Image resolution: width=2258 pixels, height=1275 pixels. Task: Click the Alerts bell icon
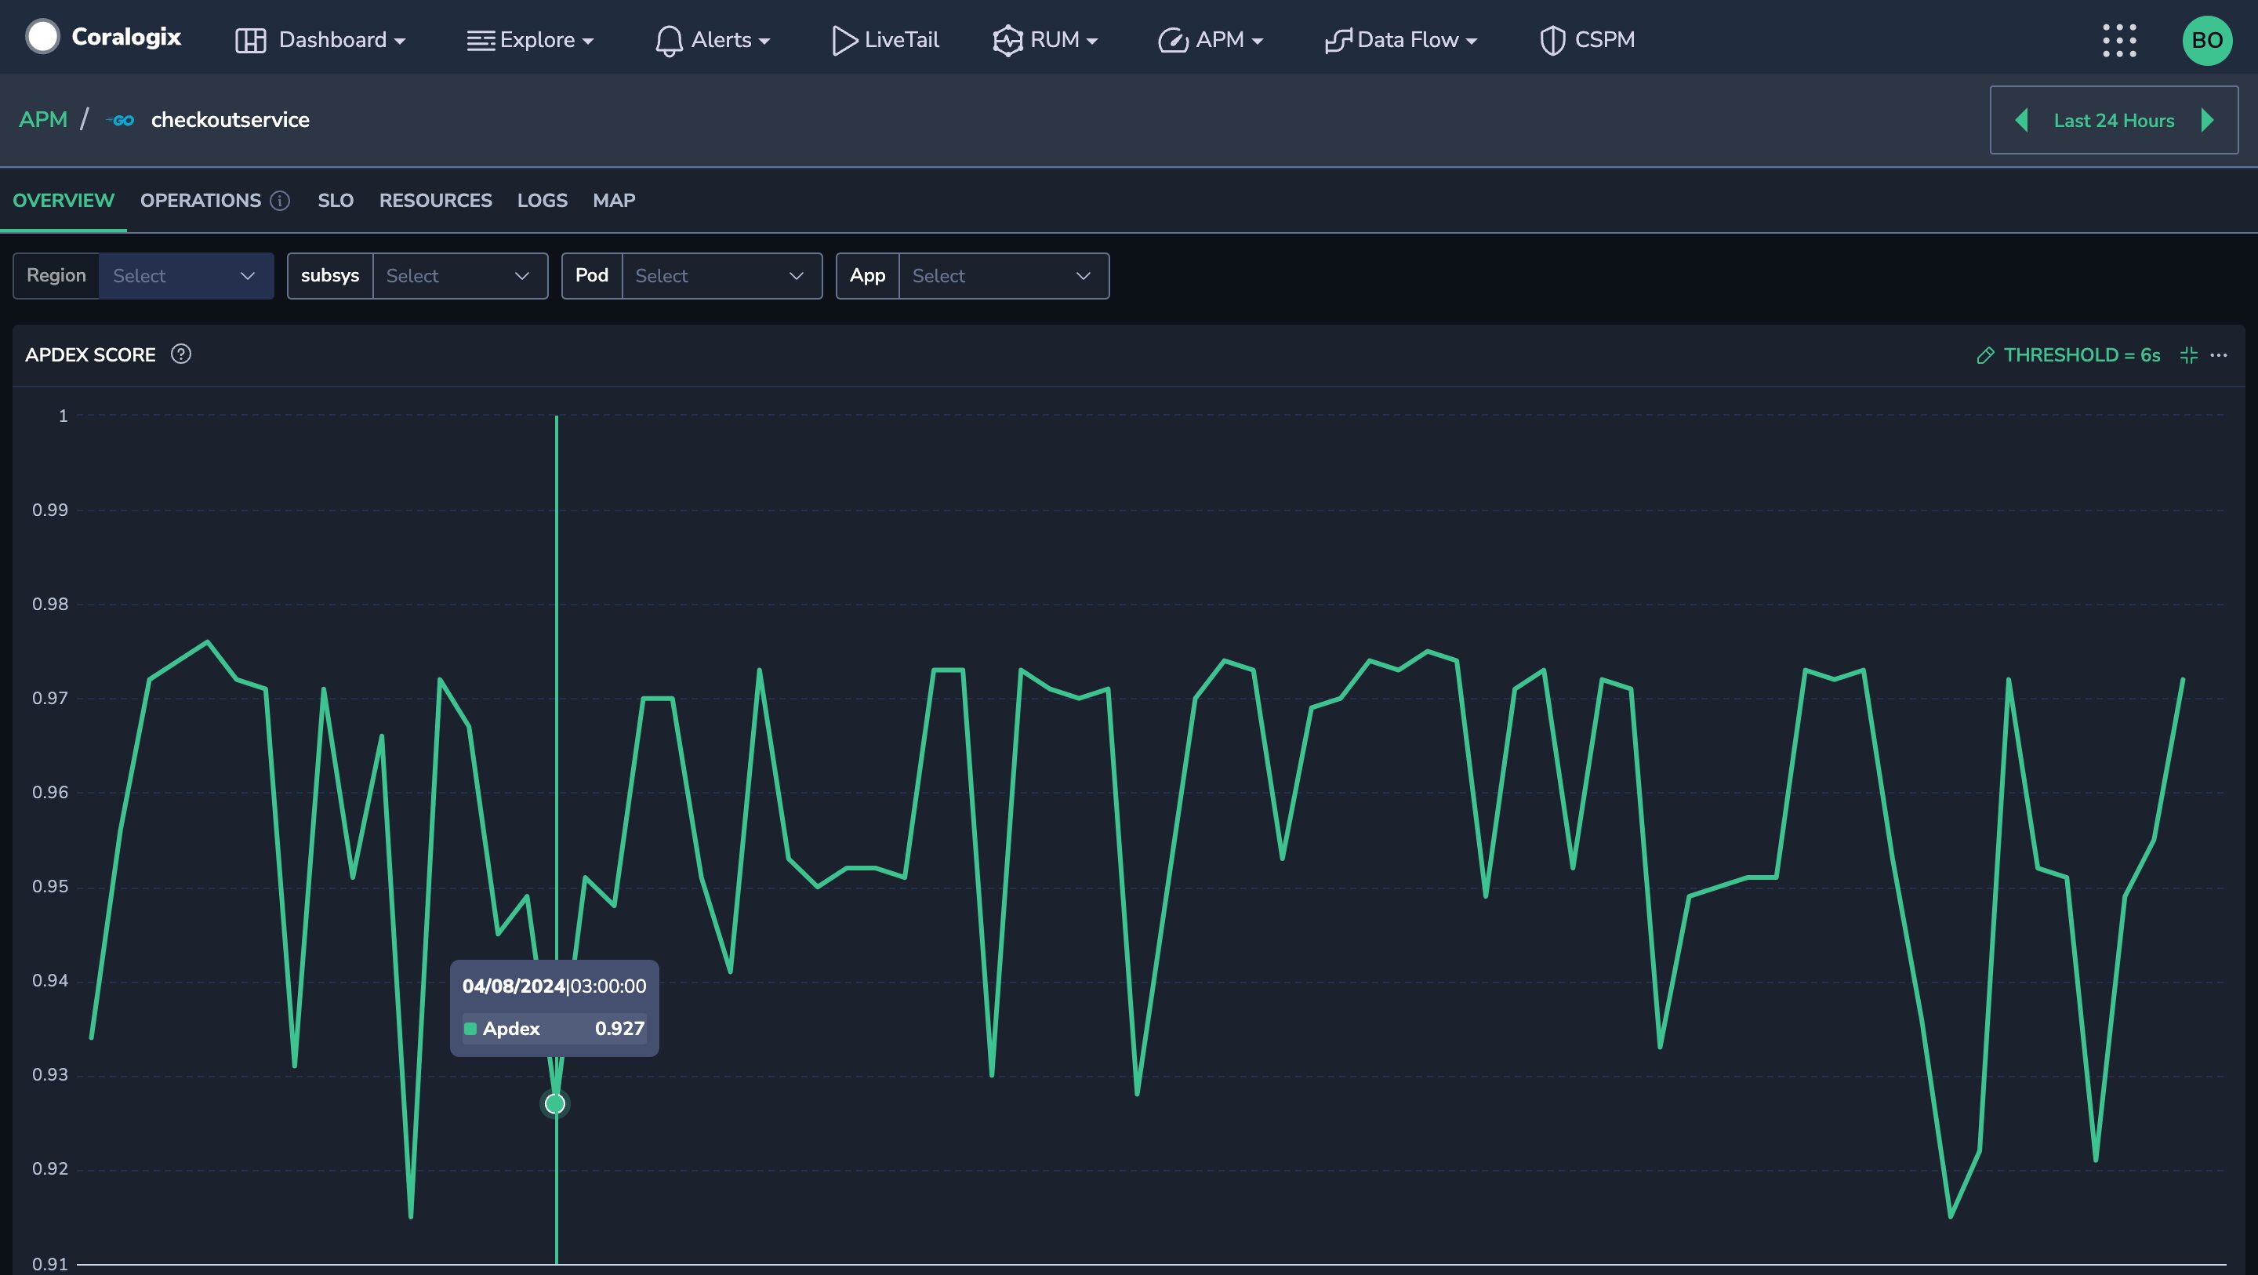tap(669, 40)
